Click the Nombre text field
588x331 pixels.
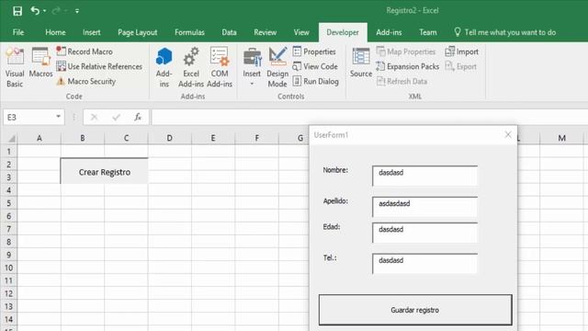tap(424, 176)
